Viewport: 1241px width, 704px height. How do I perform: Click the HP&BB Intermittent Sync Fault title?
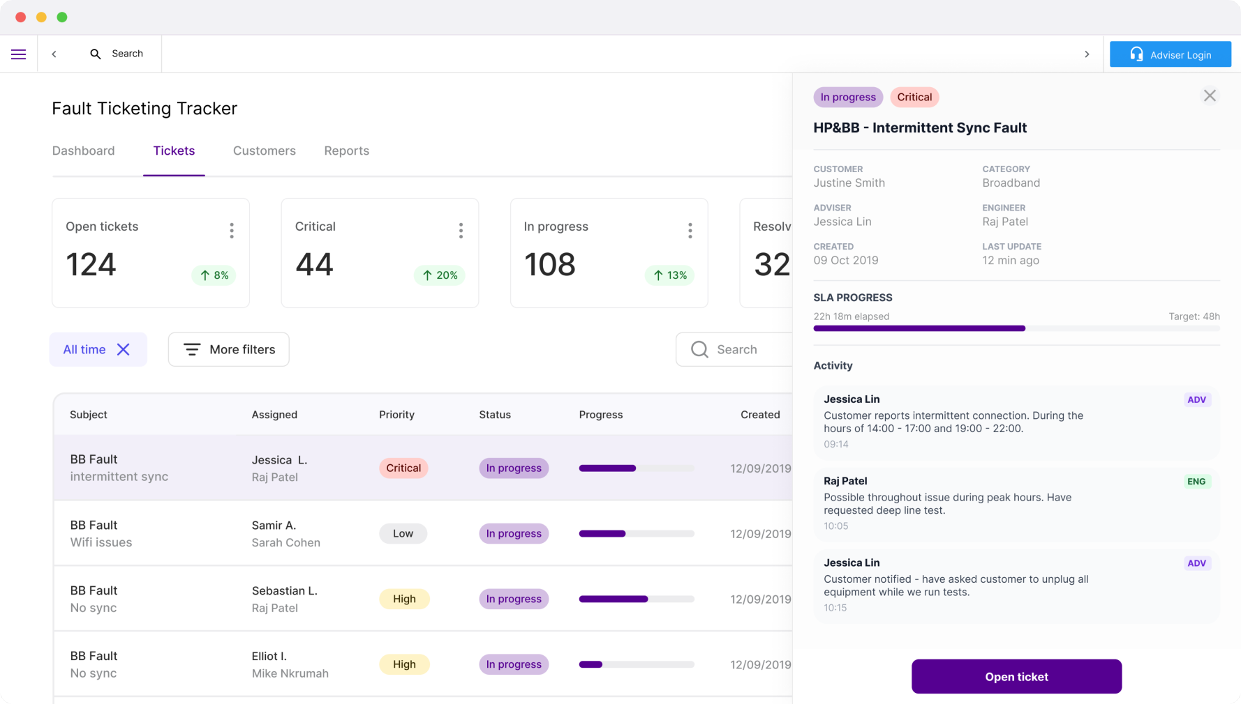920,128
